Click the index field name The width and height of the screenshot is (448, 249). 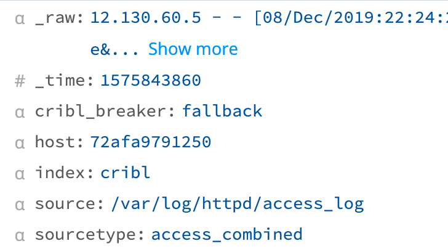pyautogui.click(x=64, y=173)
